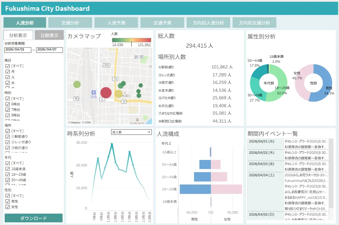Open the 総人数 dropdown in 時系列分析
This screenshot has width=339, height=225.
131,132
